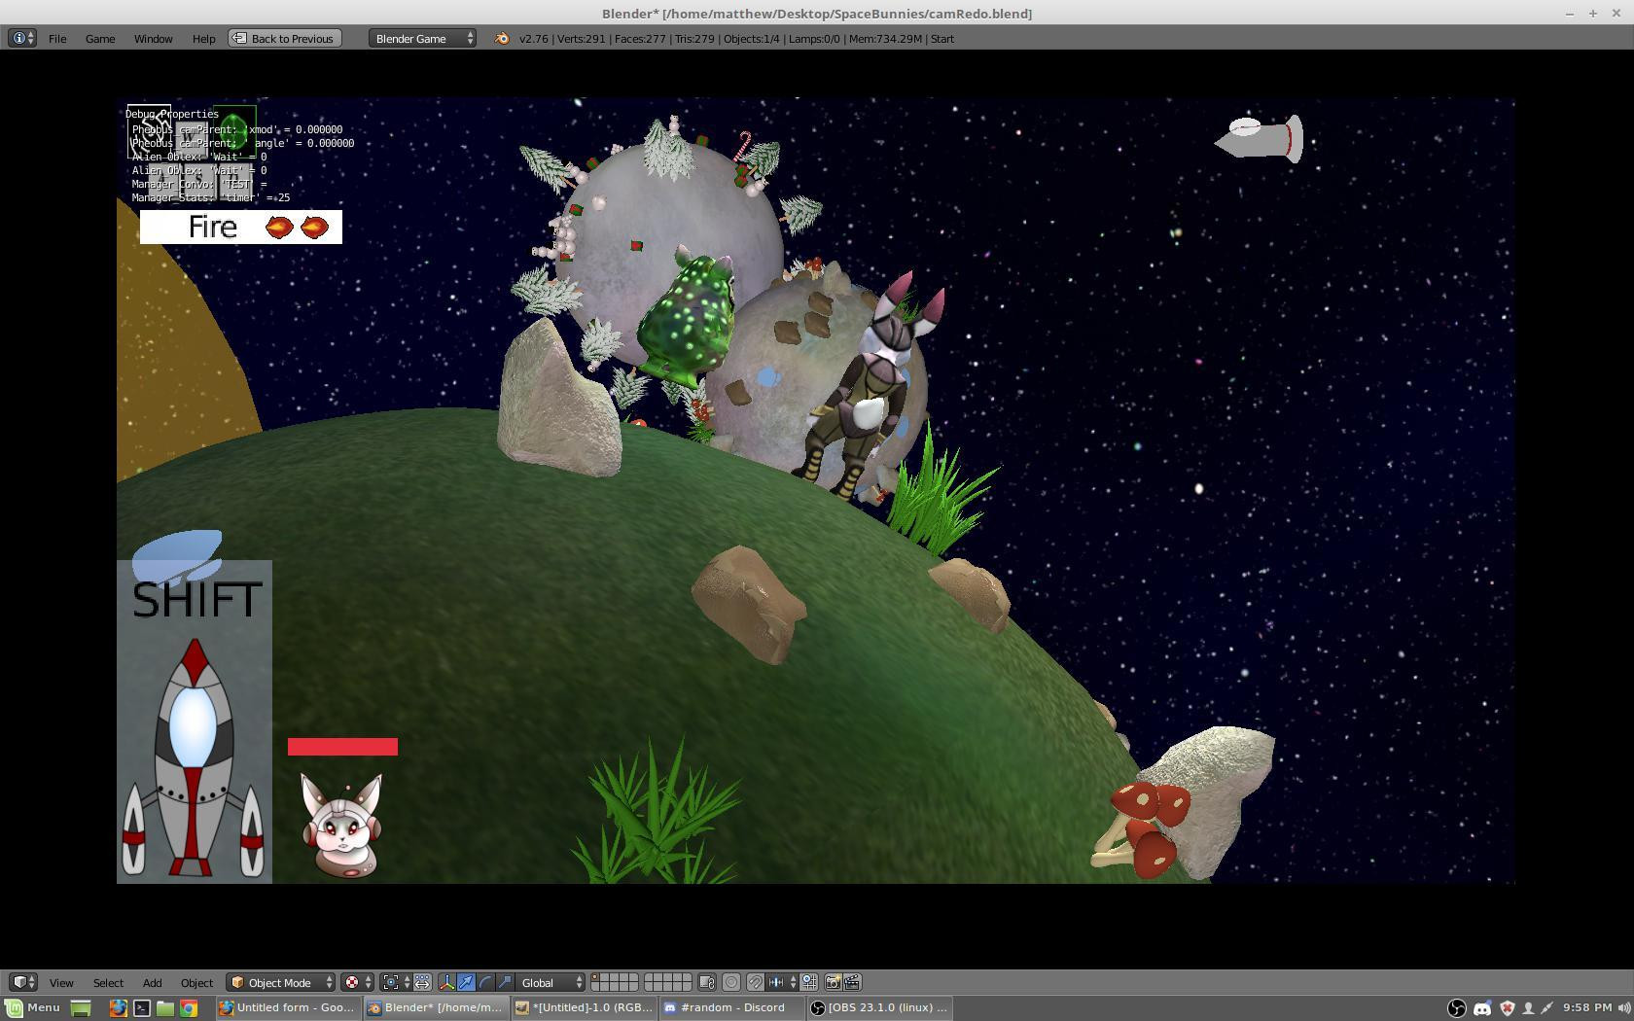1634x1021 pixels.
Task: Click the snap target icon beside snap element
Action: pyautogui.click(x=809, y=982)
